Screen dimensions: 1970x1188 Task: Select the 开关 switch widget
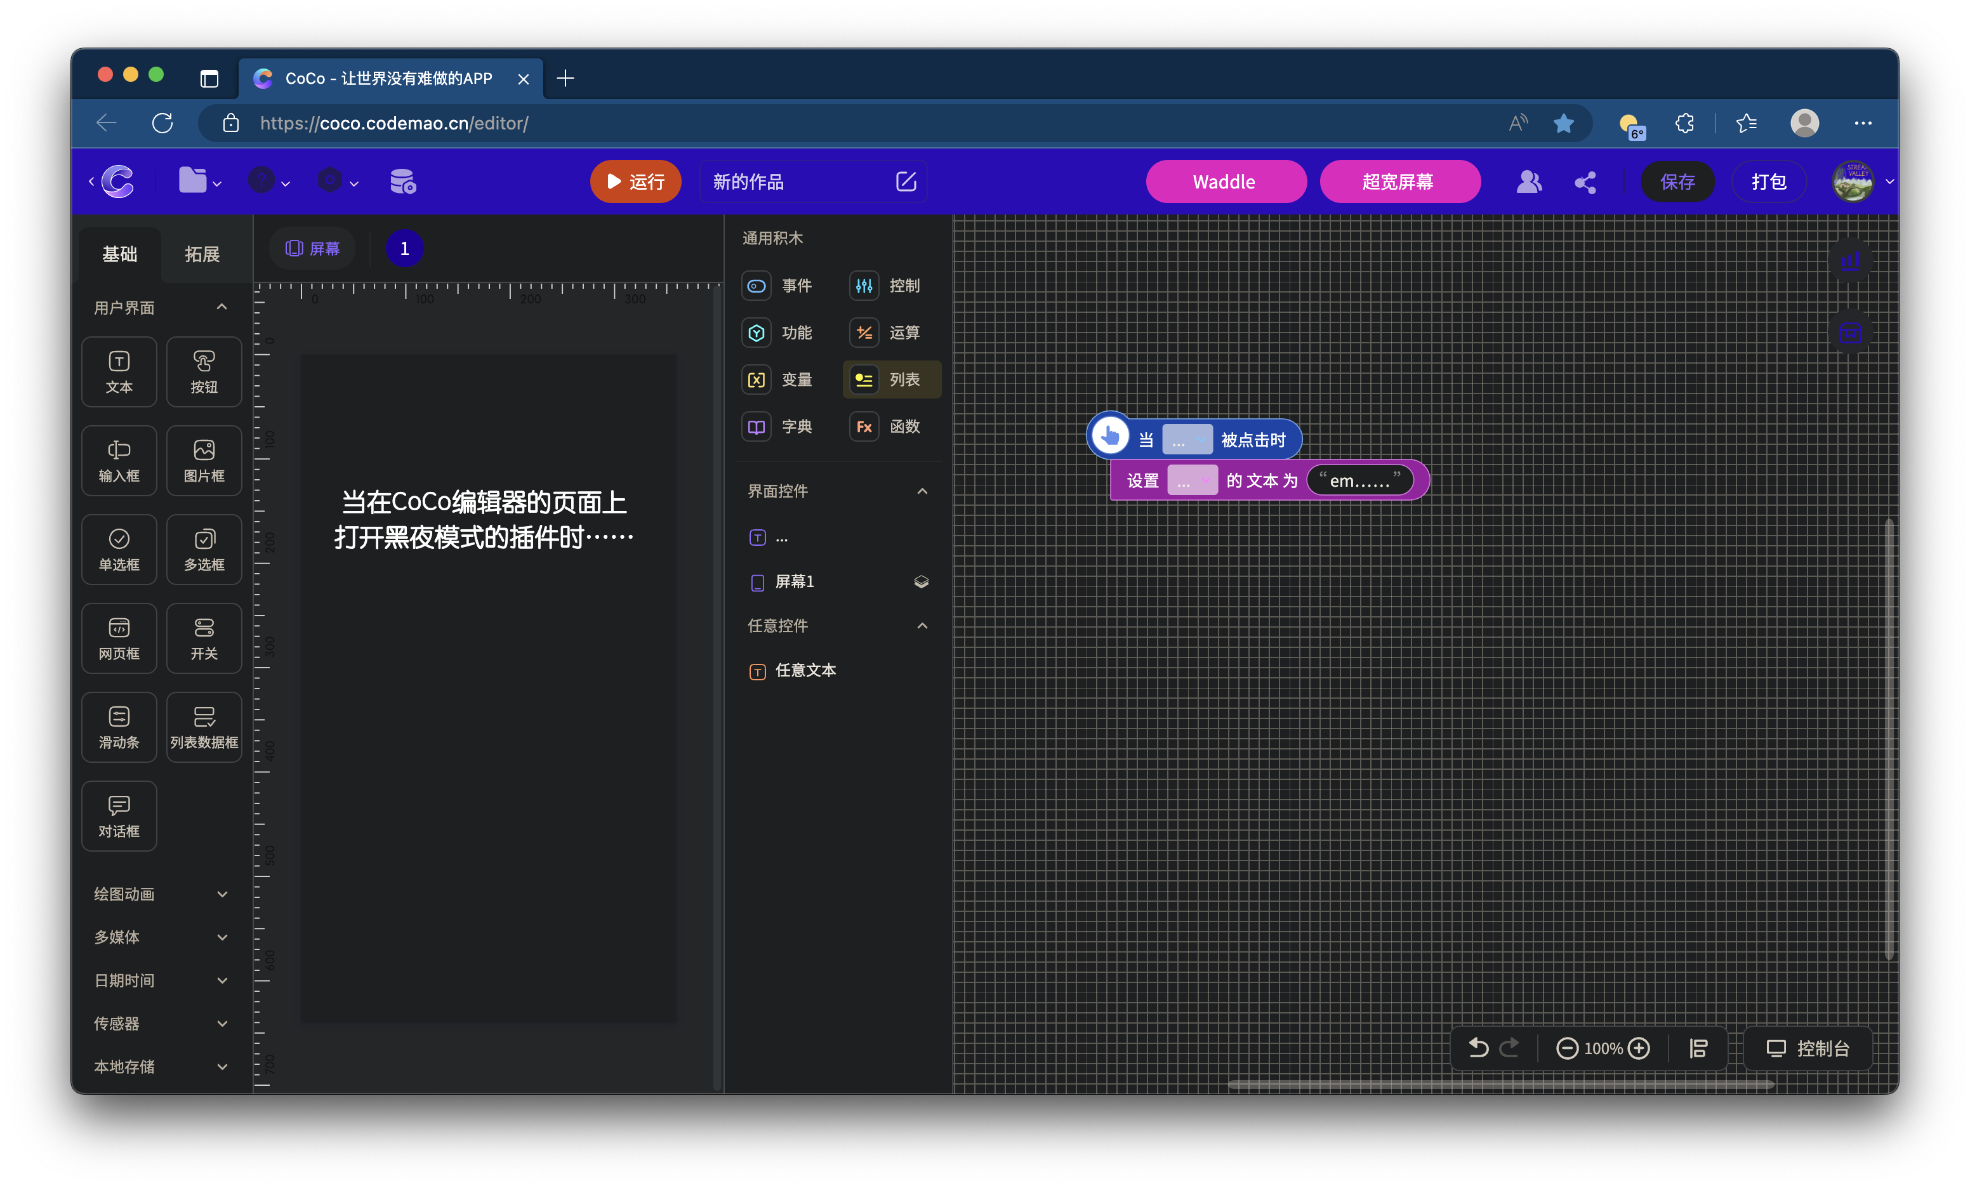point(204,638)
